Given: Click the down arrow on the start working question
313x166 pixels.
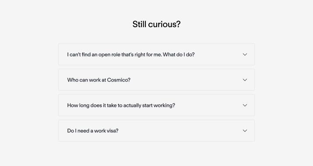Looking at the screenshot, I should (x=245, y=105).
